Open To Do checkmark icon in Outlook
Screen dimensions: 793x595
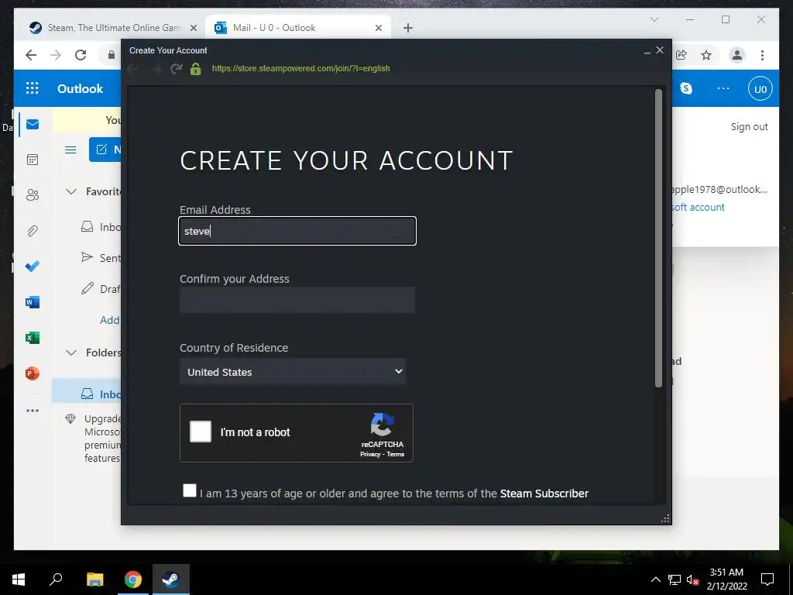(33, 267)
